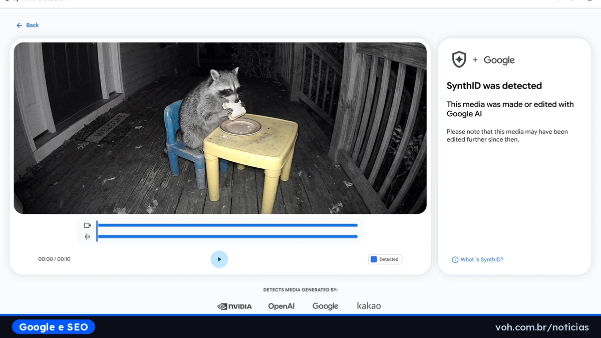Click the SynthID was detected heading
The height and width of the screenshot is (338, 601).
point(494,86)
